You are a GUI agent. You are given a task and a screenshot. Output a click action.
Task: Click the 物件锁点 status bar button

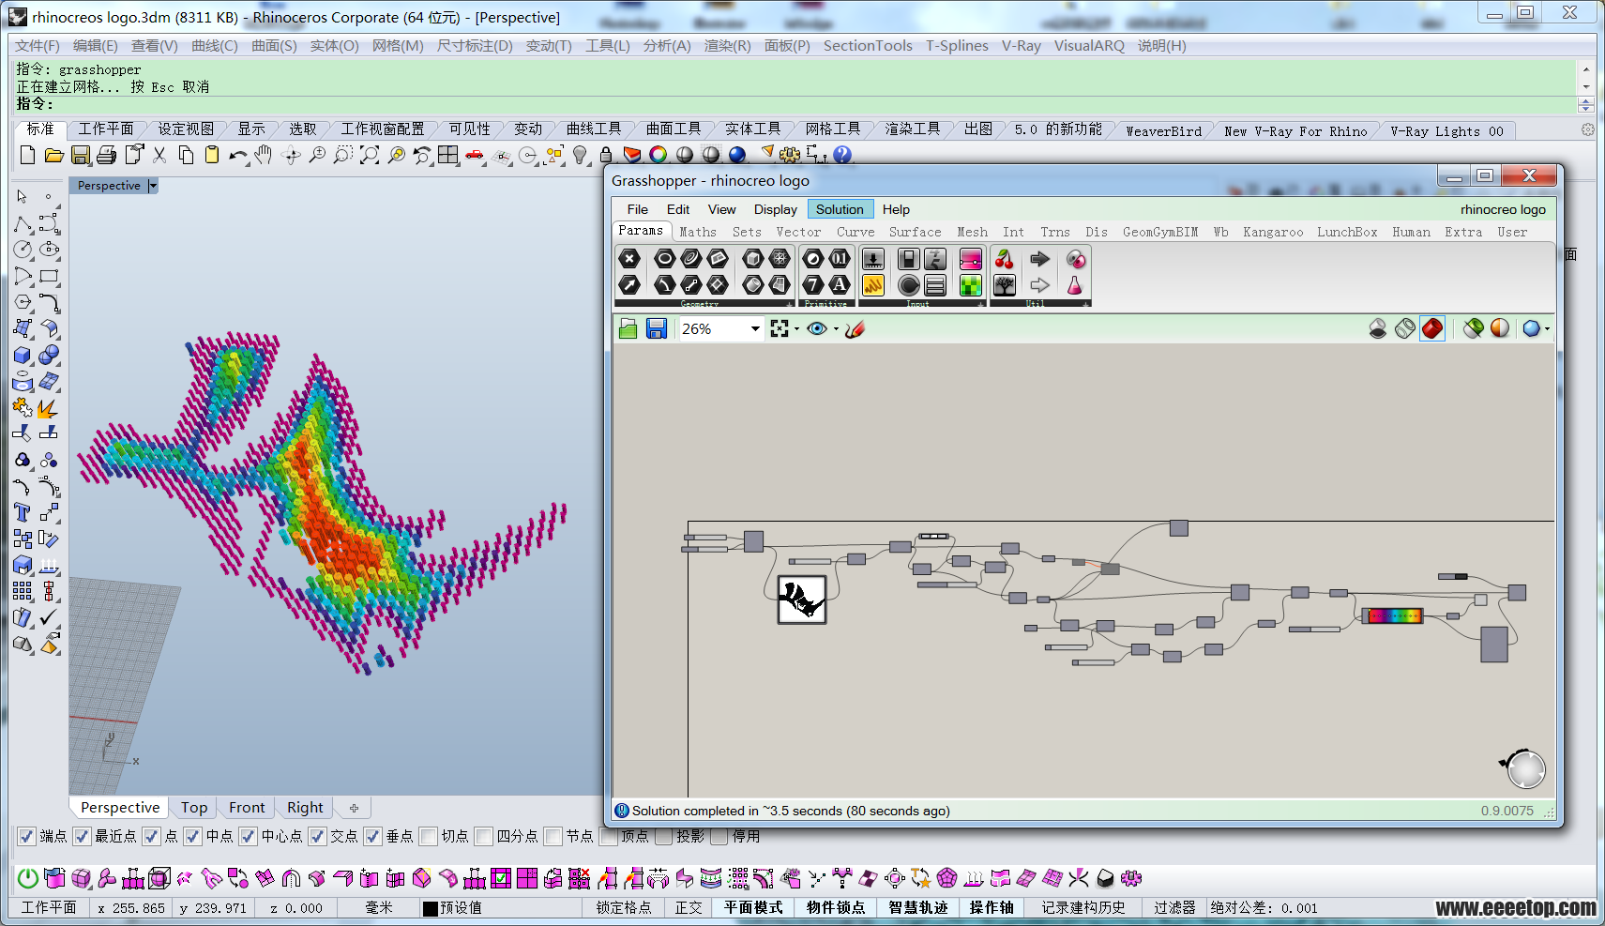point(836,907)
